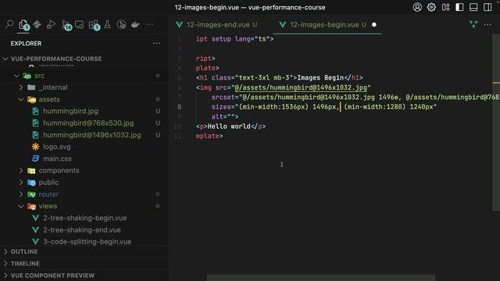
Task: Open Customize Layout options
Action: pyautogui.click(x=445, y=7)
